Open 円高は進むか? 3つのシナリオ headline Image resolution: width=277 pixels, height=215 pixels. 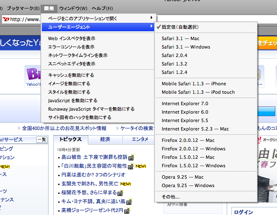click(93, 175)
